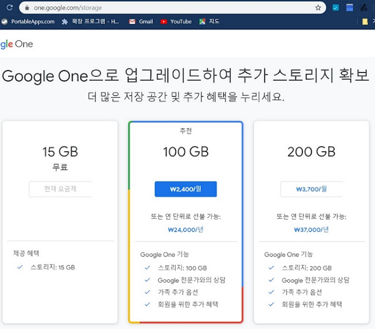Image resolution: width=375 pixels, height=329 pixels.
Task: Open the blue window extension icon
Action: 350,8
